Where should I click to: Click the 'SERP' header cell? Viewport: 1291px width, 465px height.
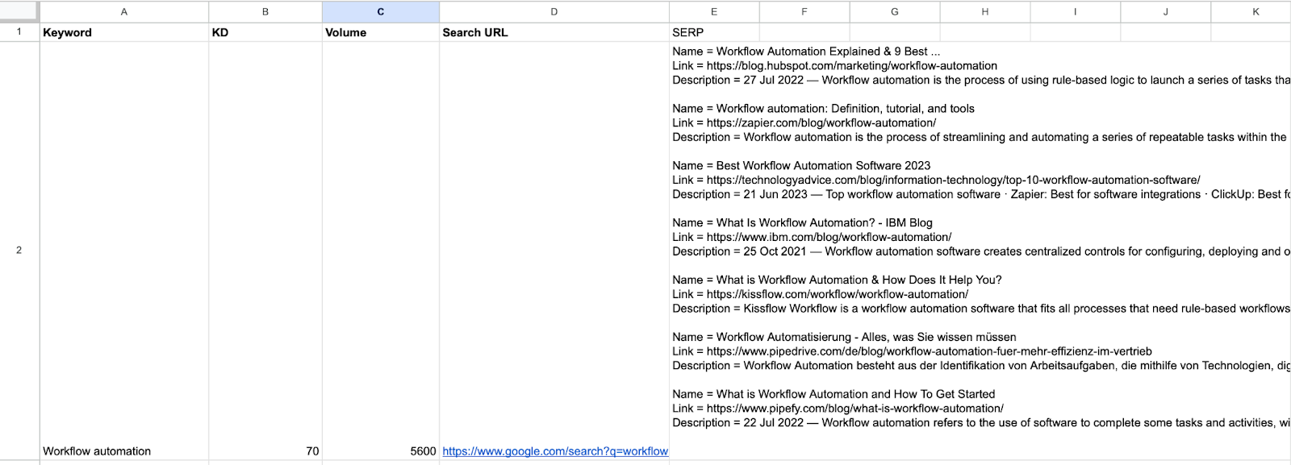(x=714, y=32)
